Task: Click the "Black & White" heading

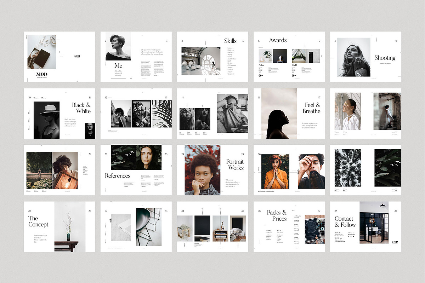Action: tap(81, 108)
